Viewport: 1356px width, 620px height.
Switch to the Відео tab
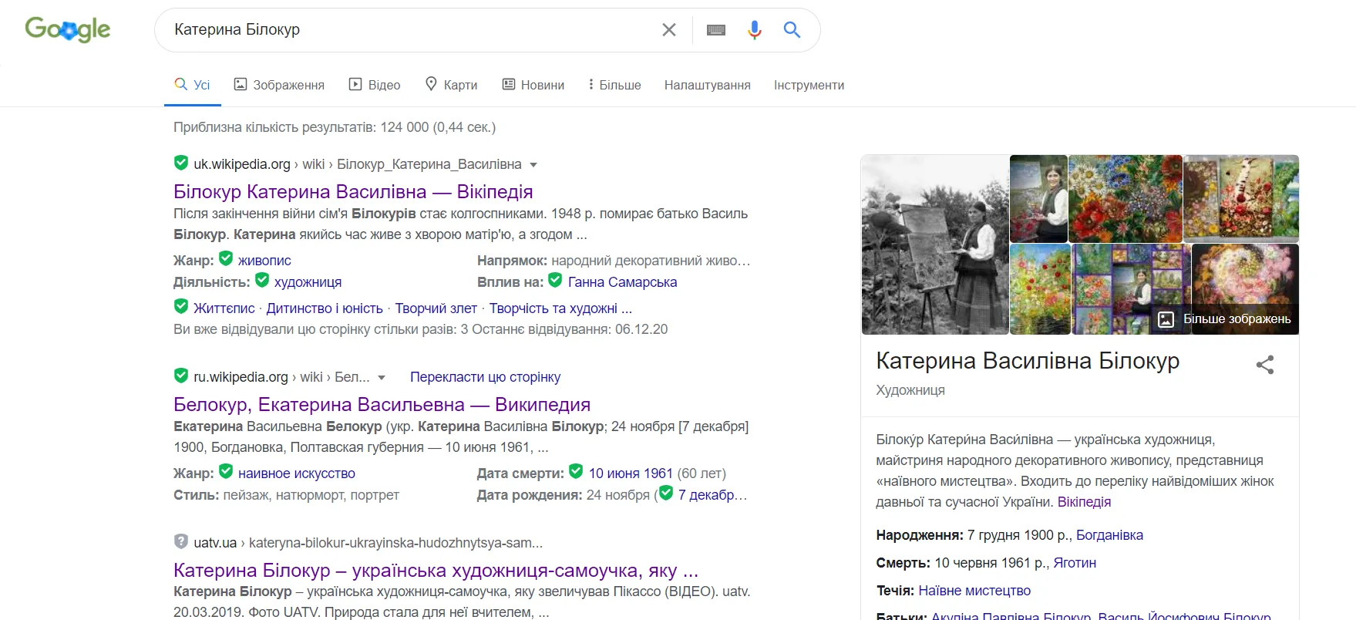click(375, 85)
